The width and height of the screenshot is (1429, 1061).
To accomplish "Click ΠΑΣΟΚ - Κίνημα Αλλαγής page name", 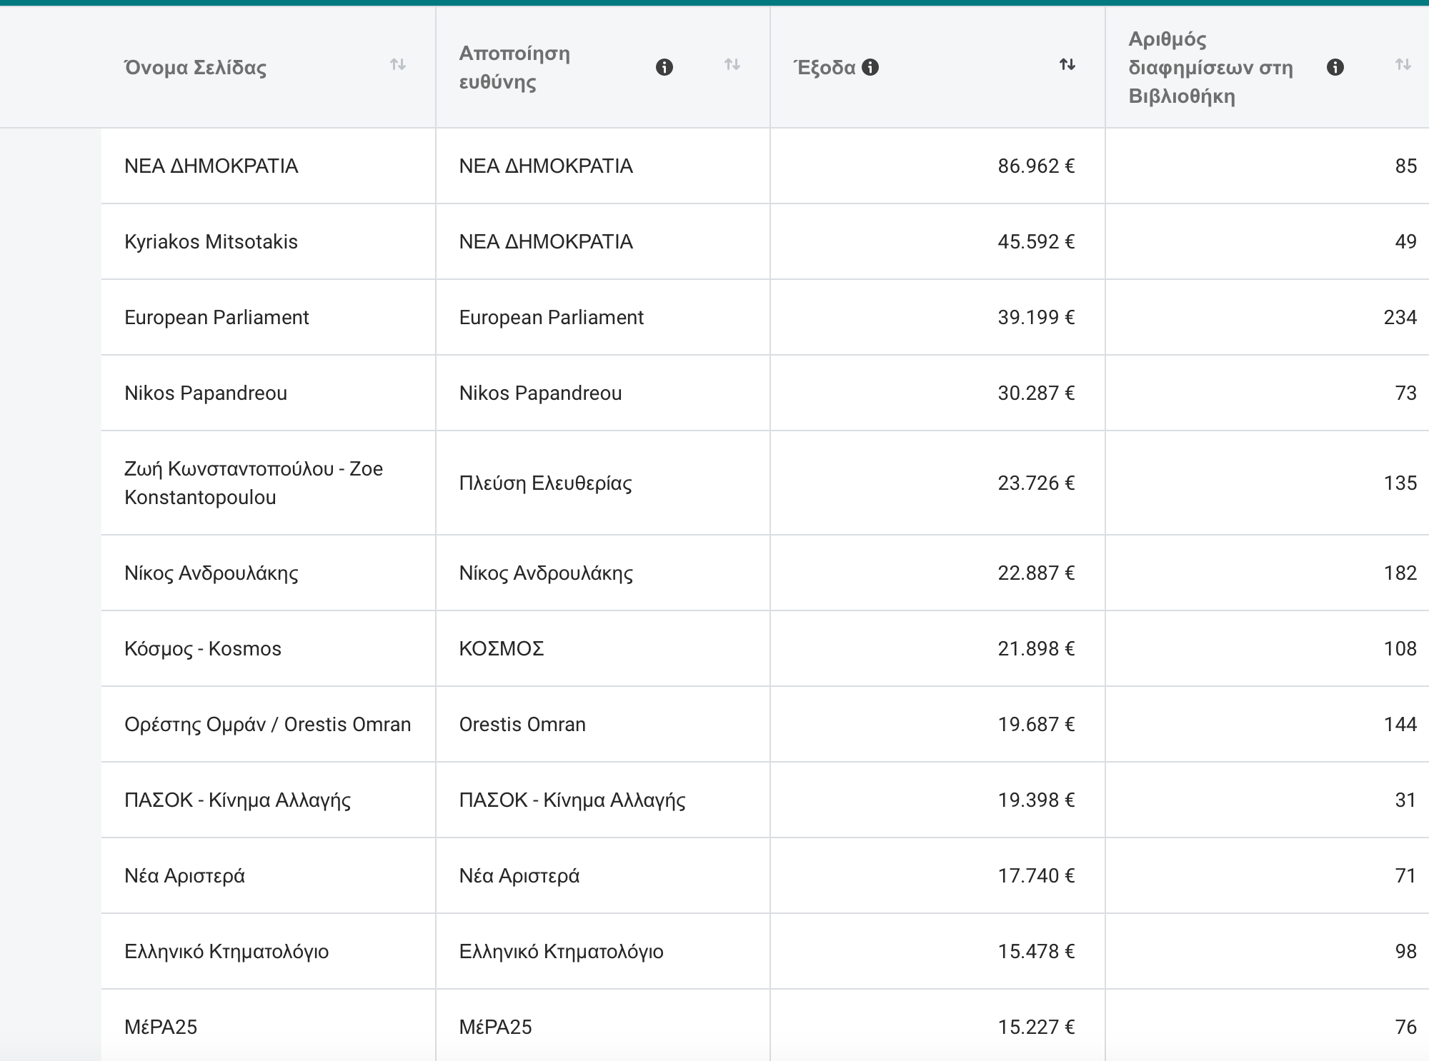I will coord(237,800).
